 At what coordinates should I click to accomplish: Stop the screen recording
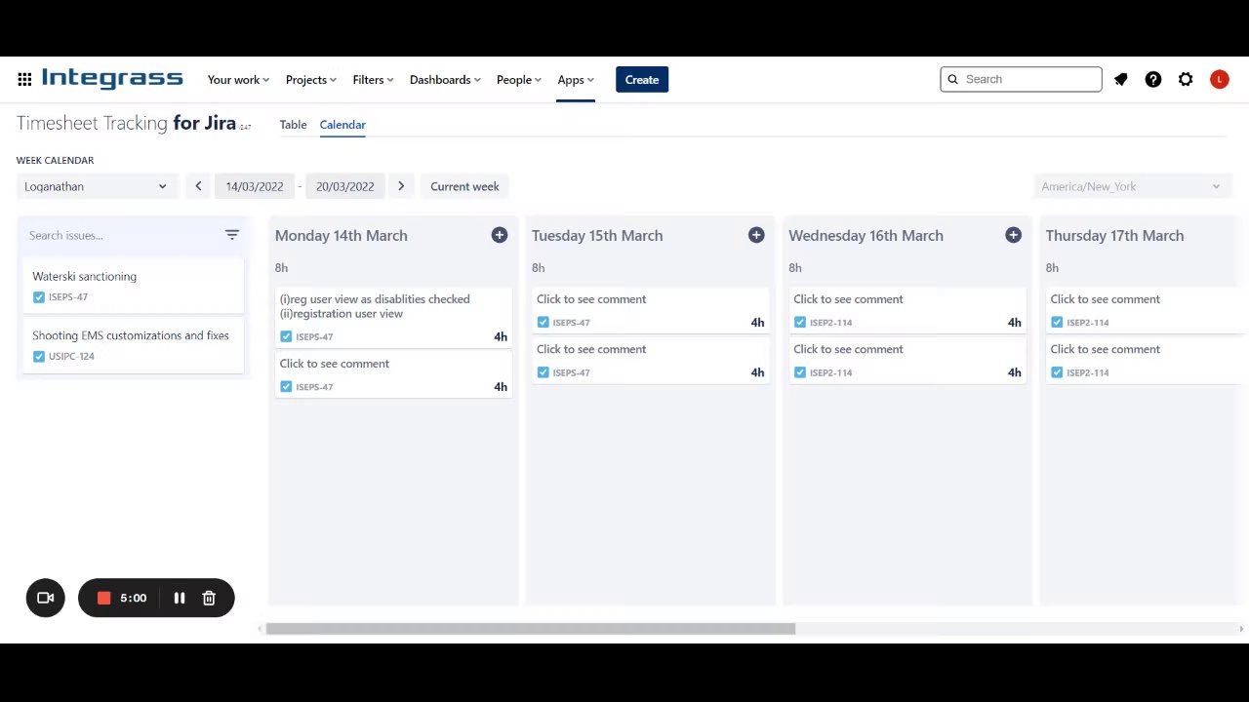coord(103,598)
